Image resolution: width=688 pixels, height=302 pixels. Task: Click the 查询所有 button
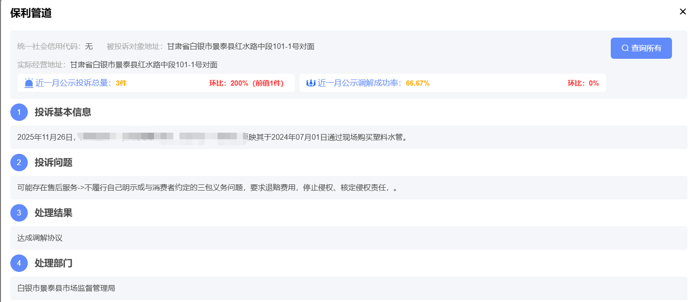pos(641,48)
